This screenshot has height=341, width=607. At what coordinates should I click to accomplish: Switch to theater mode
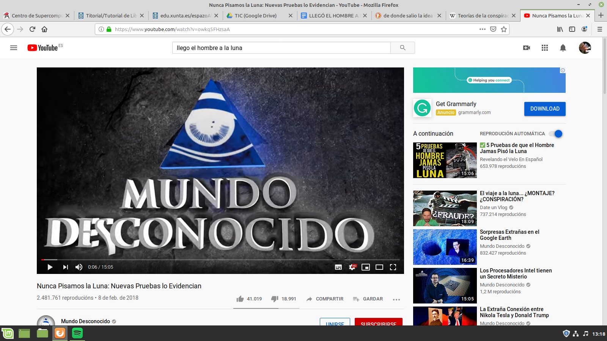point(379,267)
